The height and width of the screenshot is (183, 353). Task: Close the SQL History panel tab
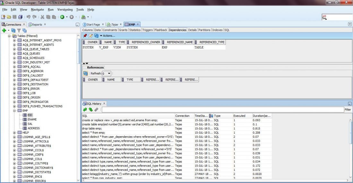click(x=104, y=104)
